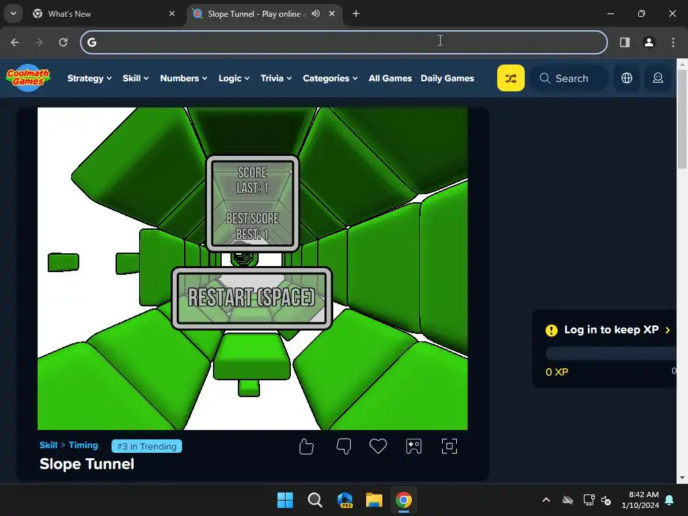Click the #3 in Trending badge
This screenshot has width=688, height=516.
[146, 446]
